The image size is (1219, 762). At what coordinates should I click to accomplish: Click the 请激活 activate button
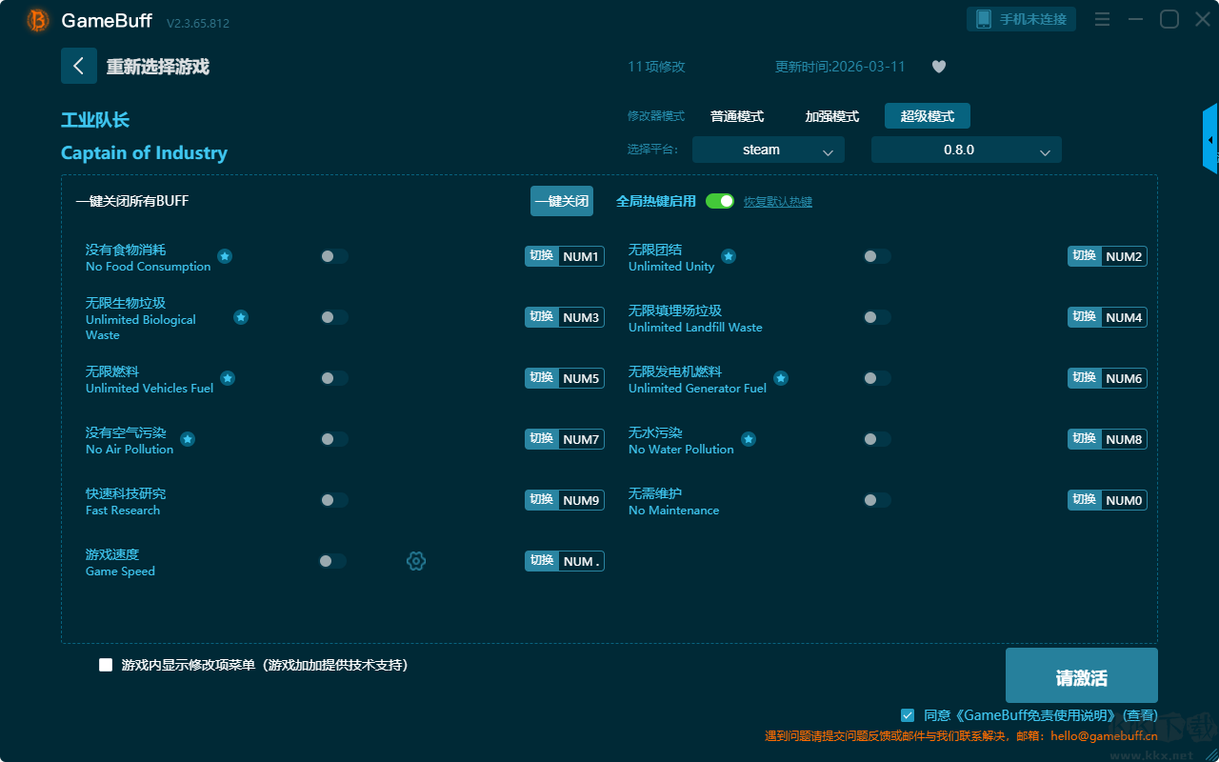(1082, 675)
